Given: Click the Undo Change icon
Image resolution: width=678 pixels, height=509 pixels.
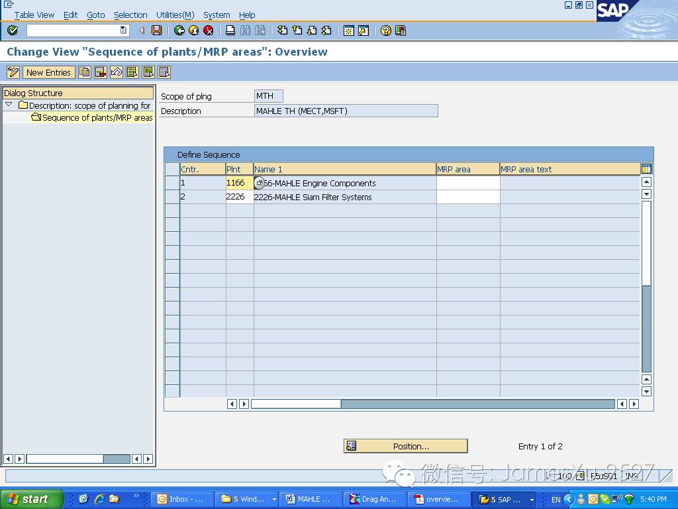Looking at the screenshot, I should 117,72.
